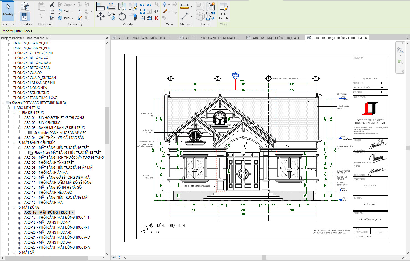This screenshot has width=410, height=261.
Task: Click the Cut geometry button
Action: [65, 11]
